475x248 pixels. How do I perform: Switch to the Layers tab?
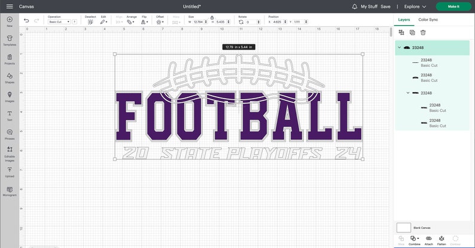[x=404, y=20]
